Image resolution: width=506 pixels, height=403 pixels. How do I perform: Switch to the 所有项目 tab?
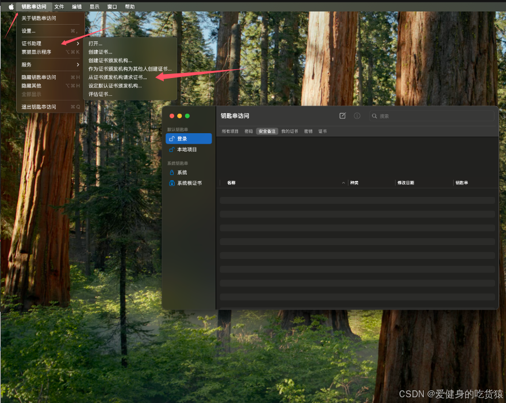click(x=230, y=131)
